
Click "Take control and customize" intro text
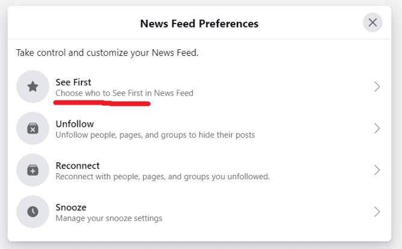pyautogui.click(x=107, y=53)
